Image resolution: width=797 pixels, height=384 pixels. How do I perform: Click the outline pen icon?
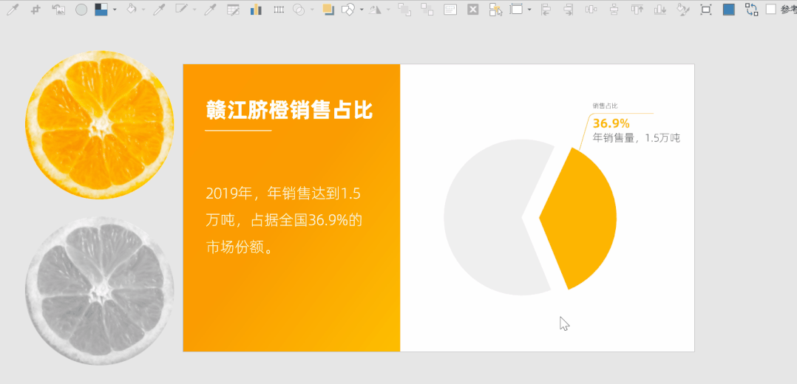pyautogui.click(x=181, y=9)
